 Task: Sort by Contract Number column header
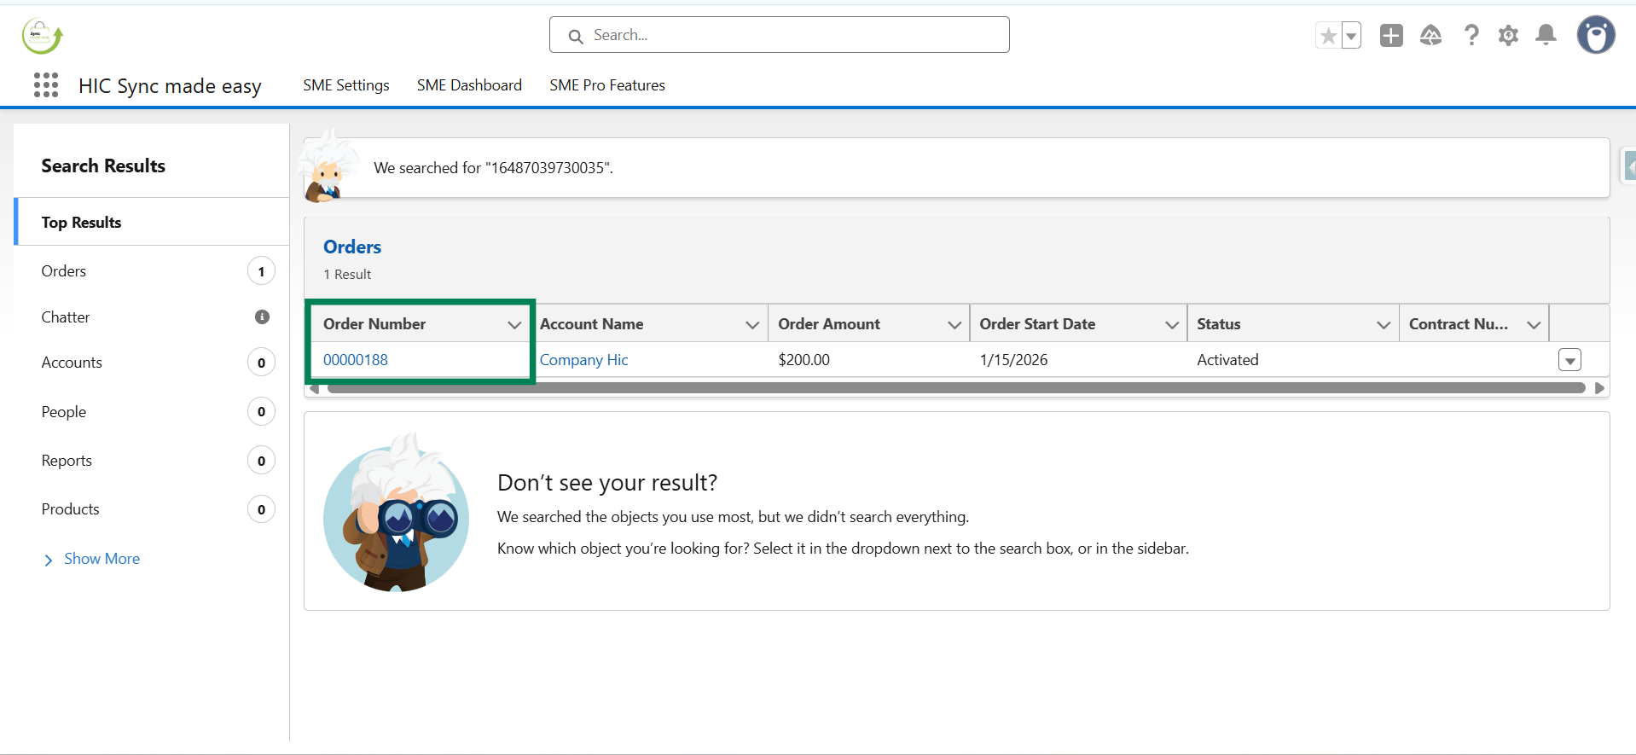1459,324
